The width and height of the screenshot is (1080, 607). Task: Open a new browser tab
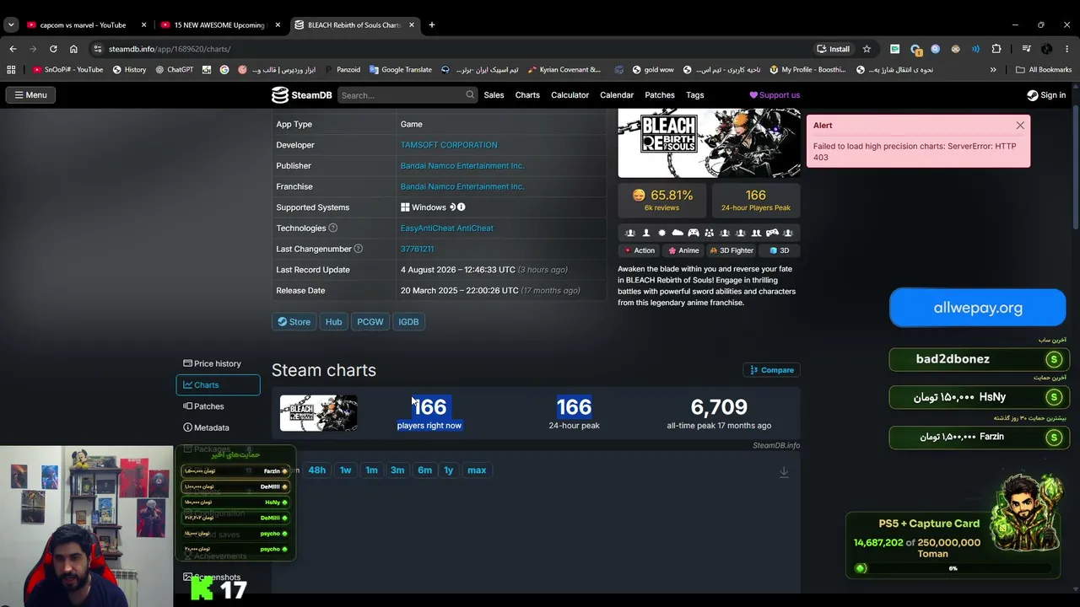coord(431,25)
